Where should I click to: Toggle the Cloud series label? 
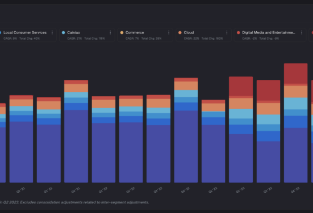tap(189, 33)
